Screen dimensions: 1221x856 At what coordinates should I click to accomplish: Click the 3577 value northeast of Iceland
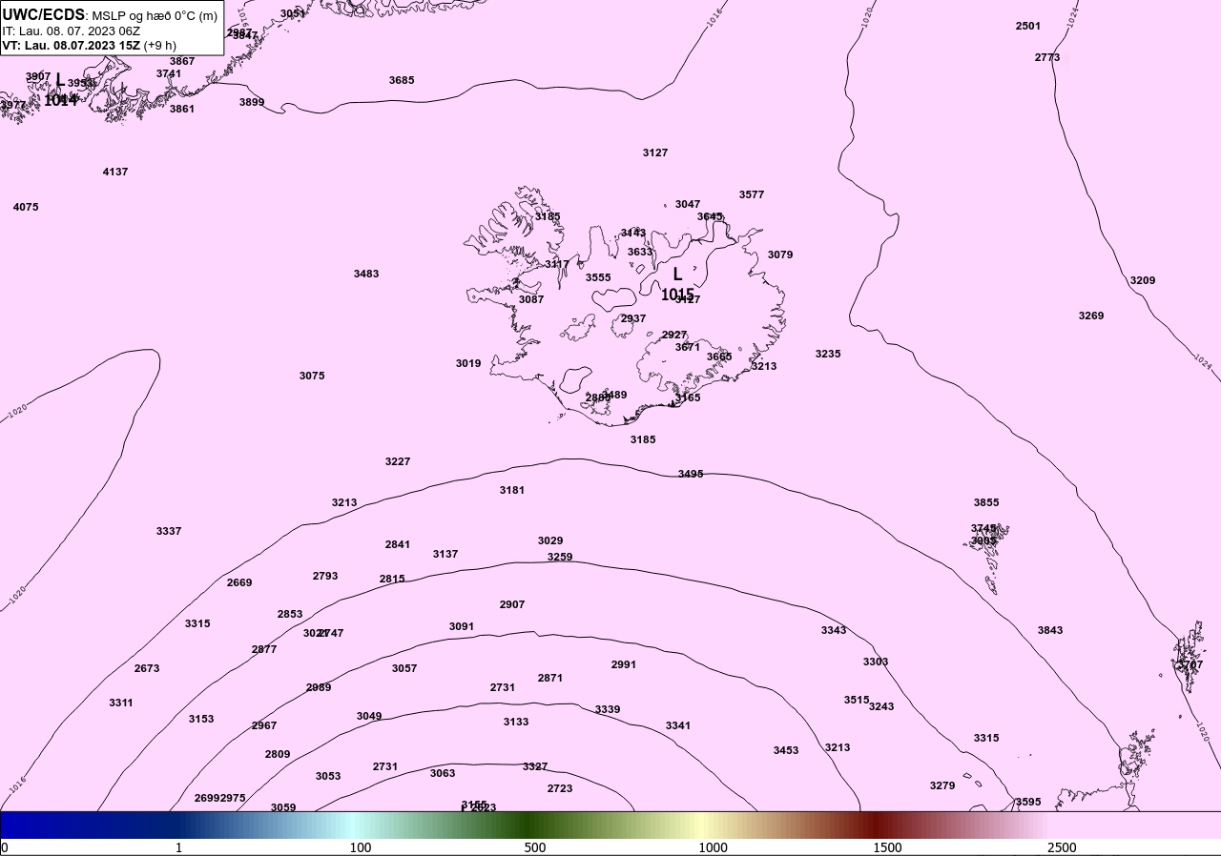(752, 194)
